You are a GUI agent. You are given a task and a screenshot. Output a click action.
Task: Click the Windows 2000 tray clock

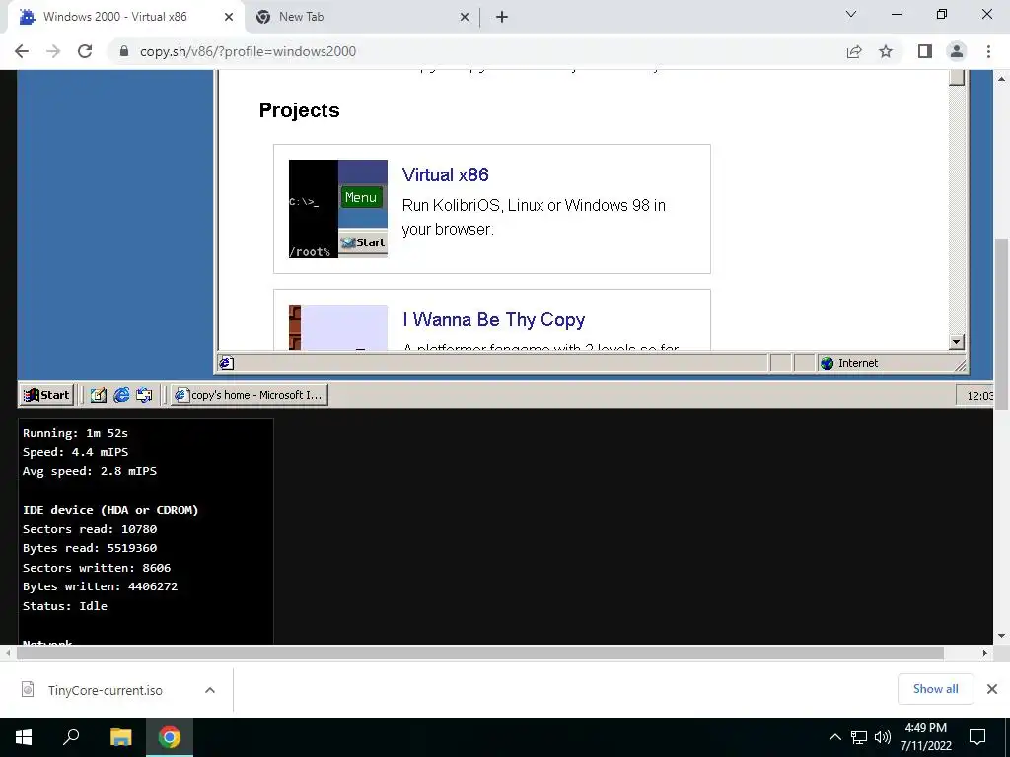[x=979, y=396]
